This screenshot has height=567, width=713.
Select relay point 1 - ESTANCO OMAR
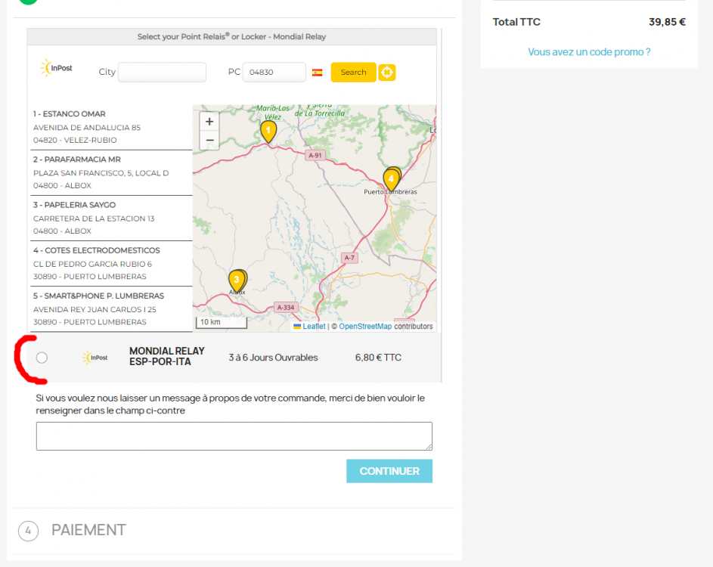(x=111, y=127)
